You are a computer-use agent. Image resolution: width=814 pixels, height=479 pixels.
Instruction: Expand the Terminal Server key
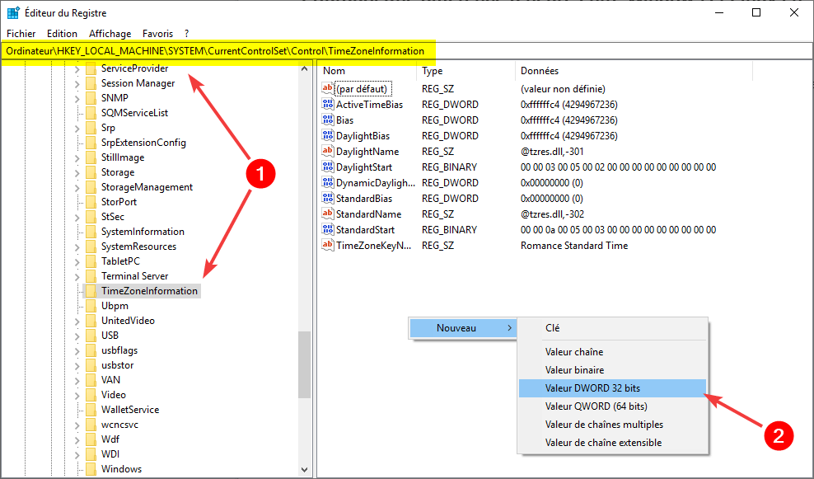[77, 276]
